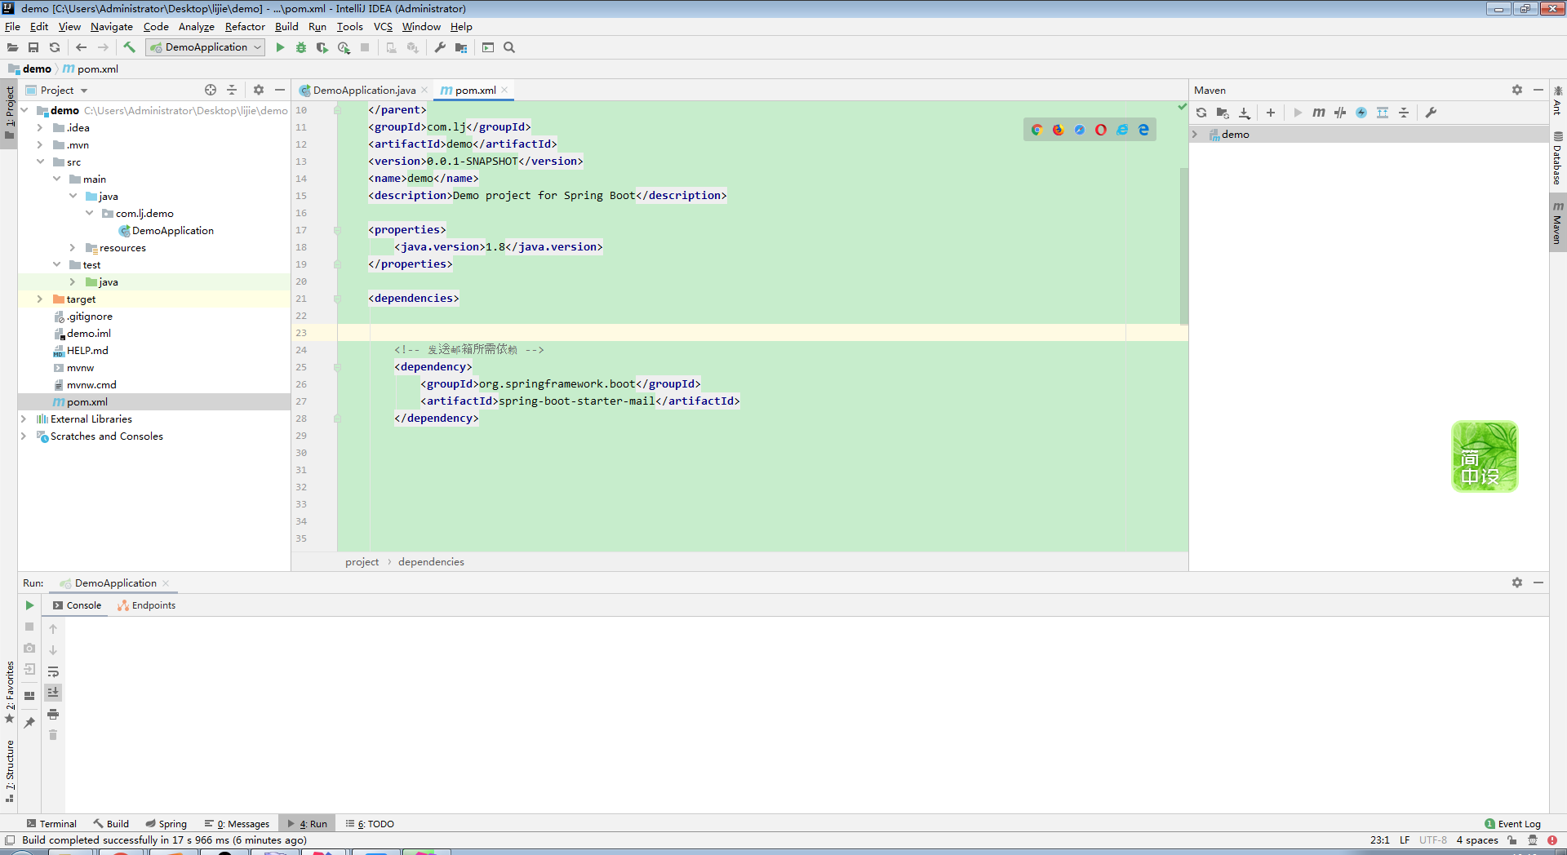Open the Spring tool window
Viewport: 1567px width, 855px height.
click(166, 823)
